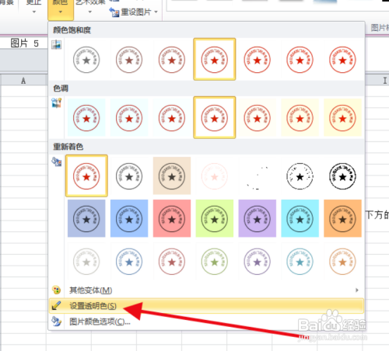Pick the sixth saturation preset (300%)
389x351 pixels.
point(300,60)
